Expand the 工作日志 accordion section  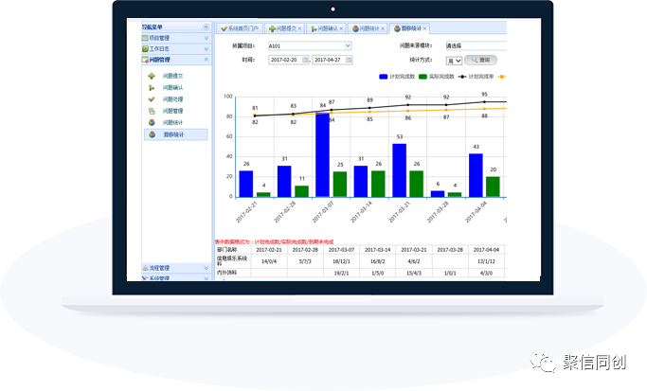(207, 48)
